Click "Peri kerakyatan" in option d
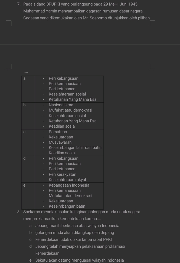 click(x=62, y=174)
